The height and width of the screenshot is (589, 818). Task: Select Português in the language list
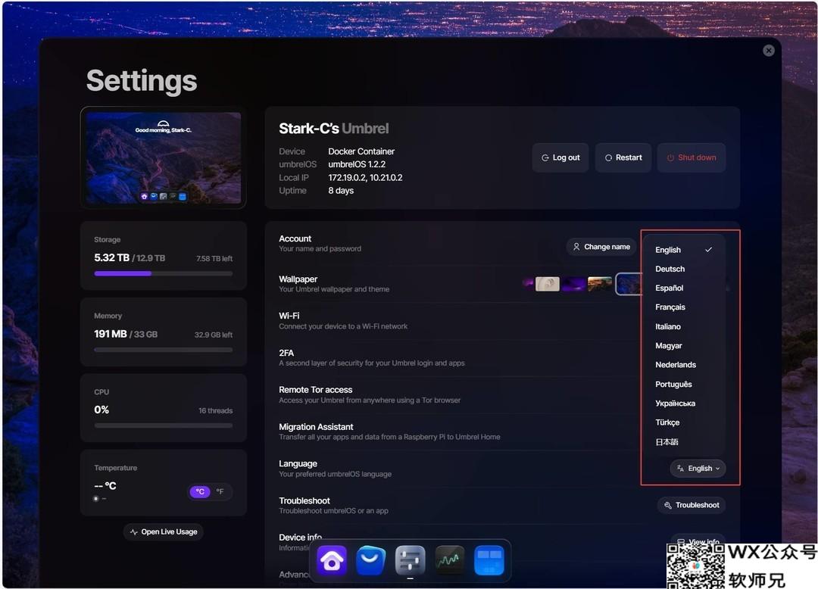[x=684, y=384]
